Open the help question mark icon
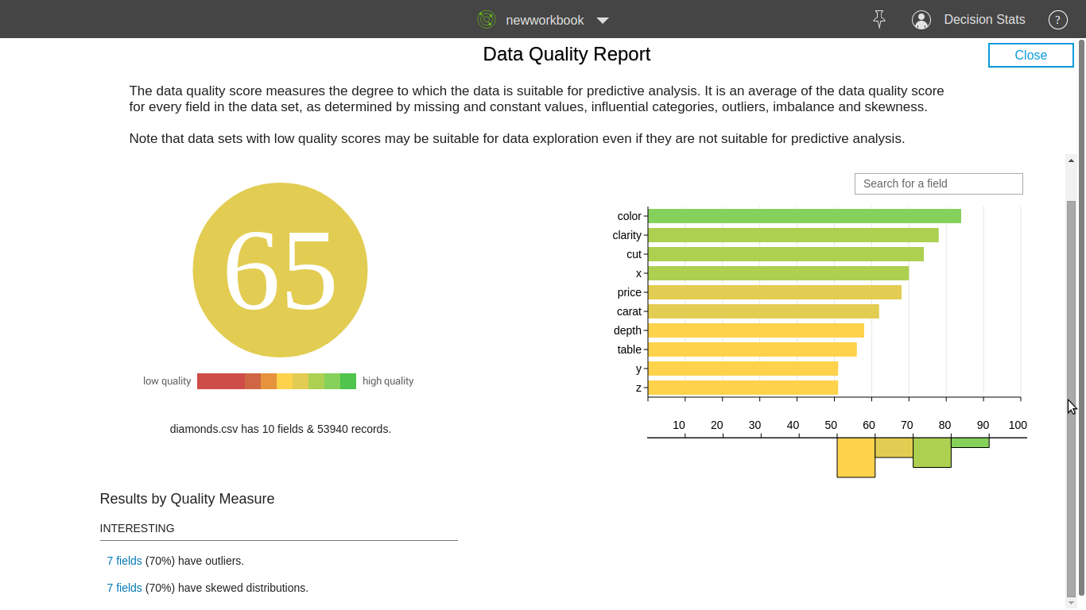The image size is (1086, 610). (x=1057, y=20)
